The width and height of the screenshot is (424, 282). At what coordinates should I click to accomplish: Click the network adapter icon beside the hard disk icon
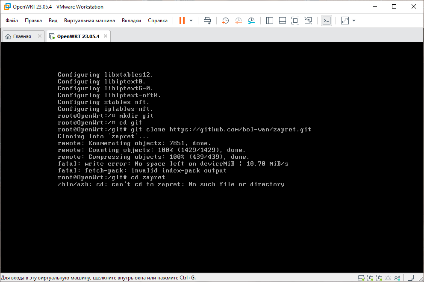370,278
